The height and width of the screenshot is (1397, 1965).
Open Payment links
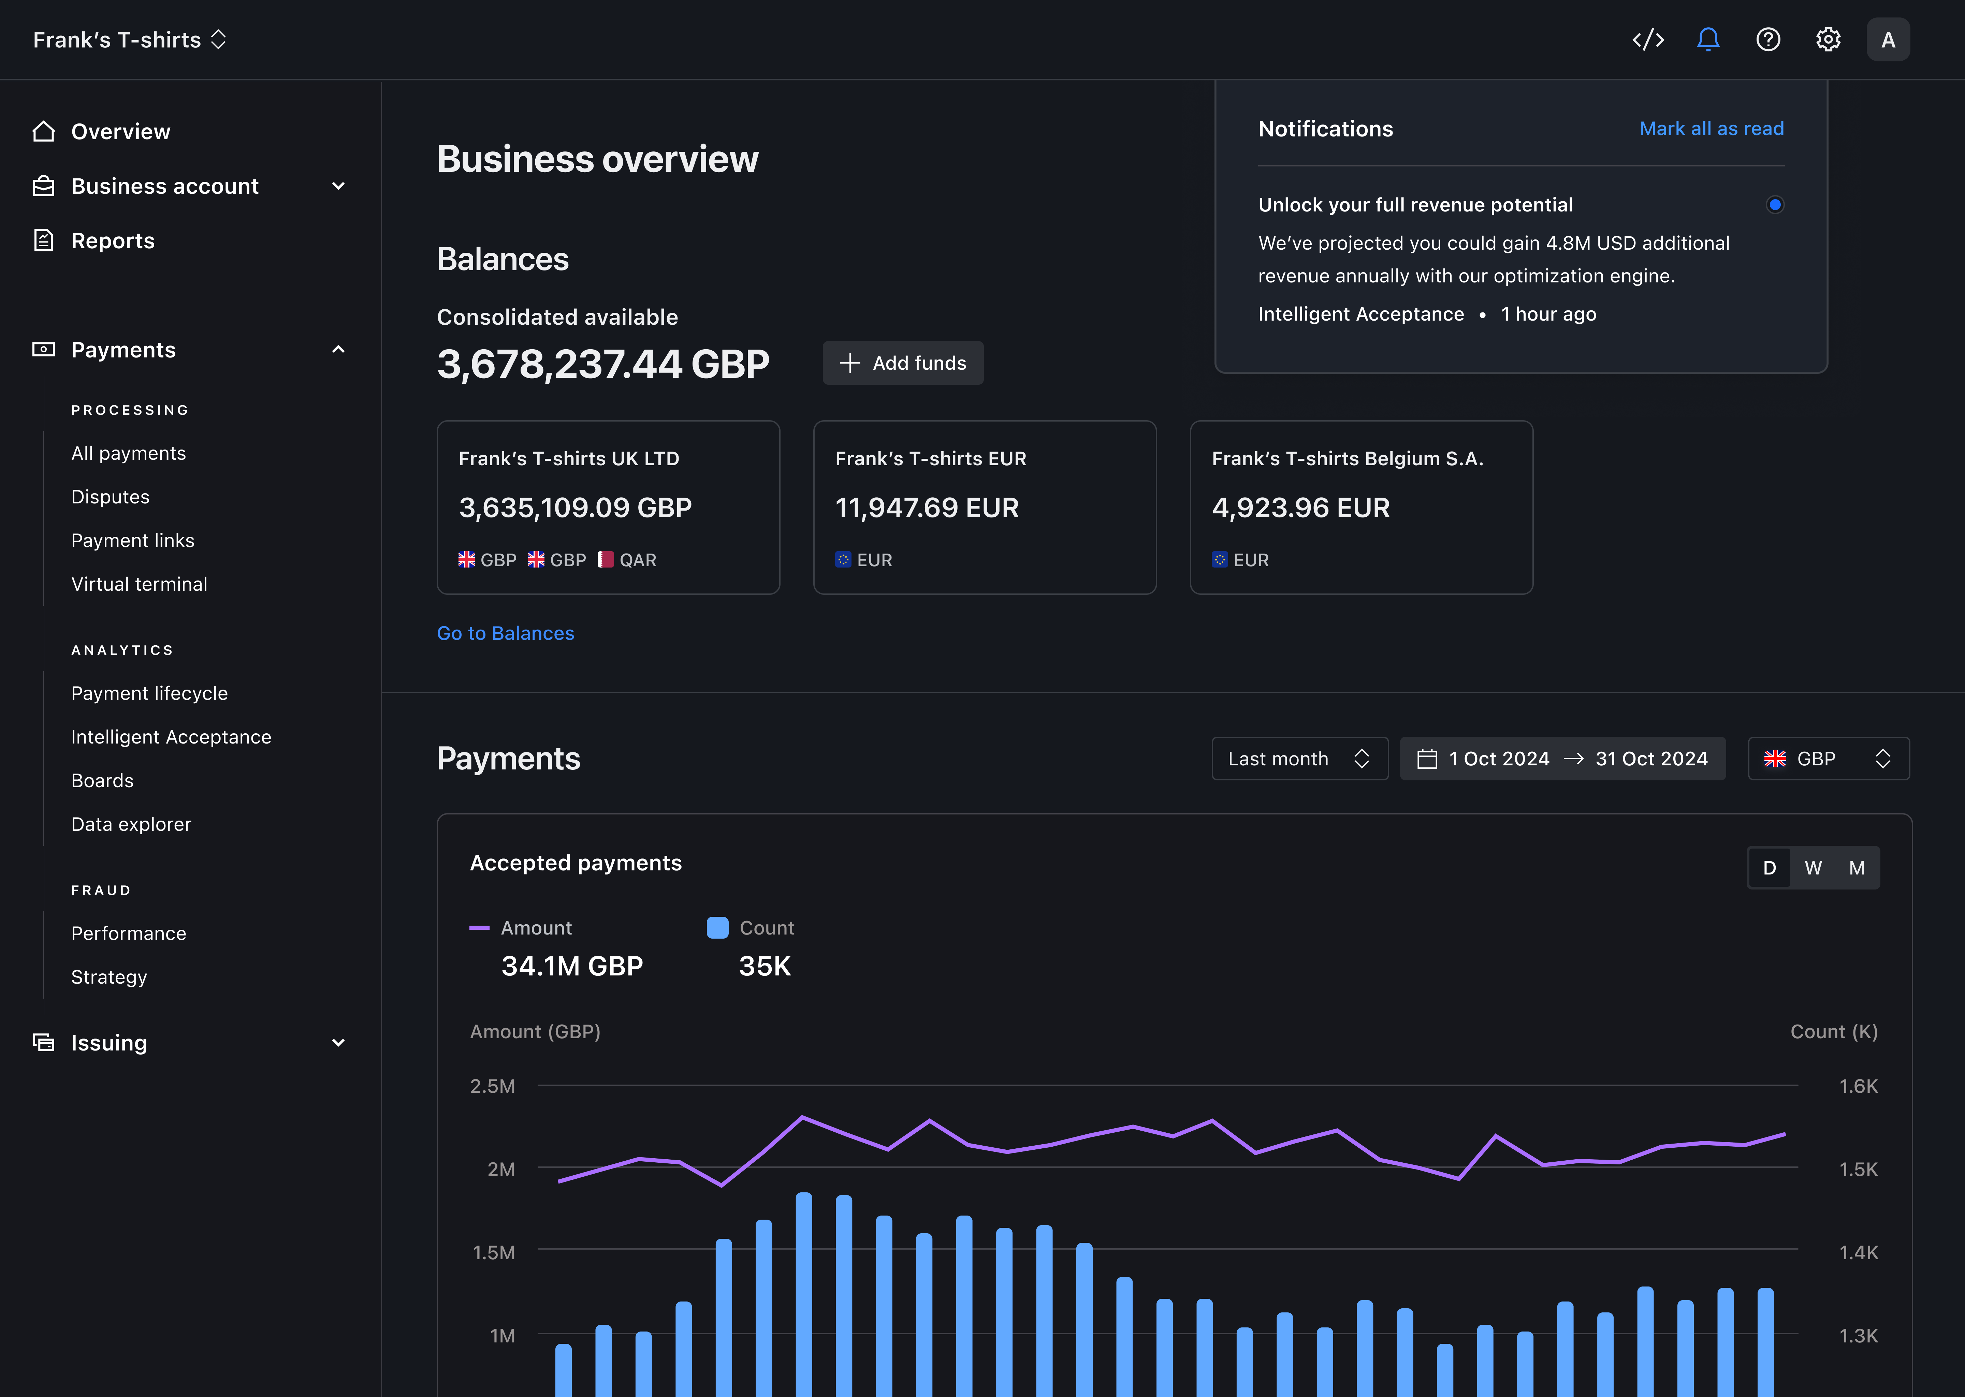pos(132,540)
